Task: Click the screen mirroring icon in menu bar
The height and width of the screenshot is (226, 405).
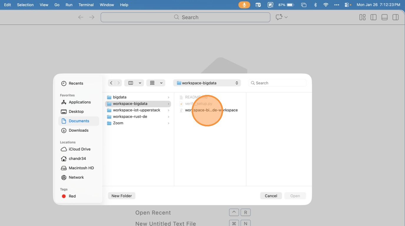Action: (304, 5)
